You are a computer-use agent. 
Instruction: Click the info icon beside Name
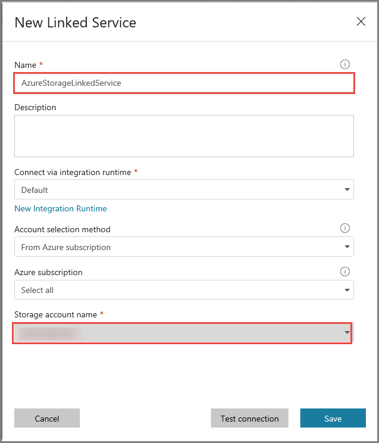click(344, 64)
